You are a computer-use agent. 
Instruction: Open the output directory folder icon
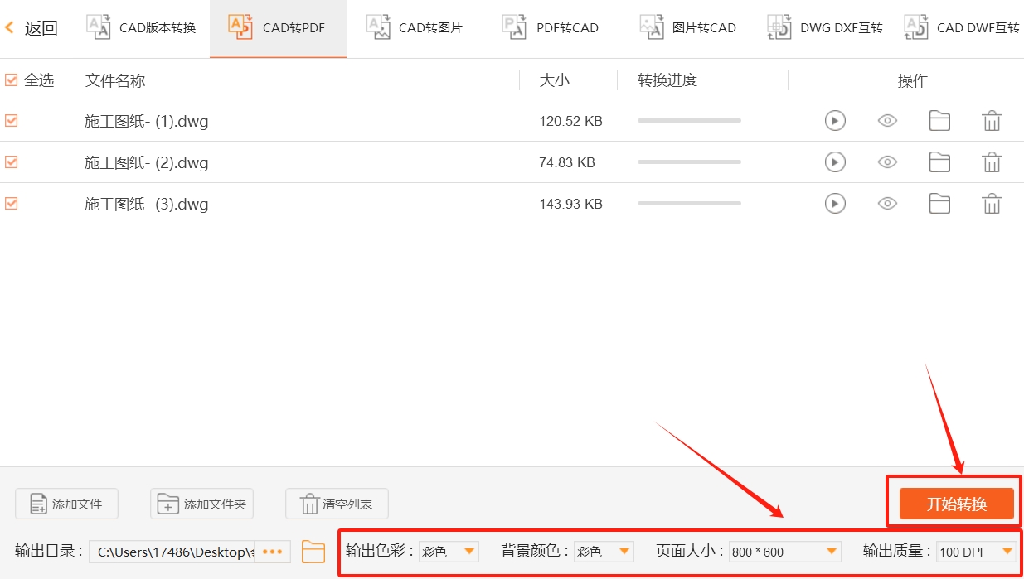pos(313,551)
